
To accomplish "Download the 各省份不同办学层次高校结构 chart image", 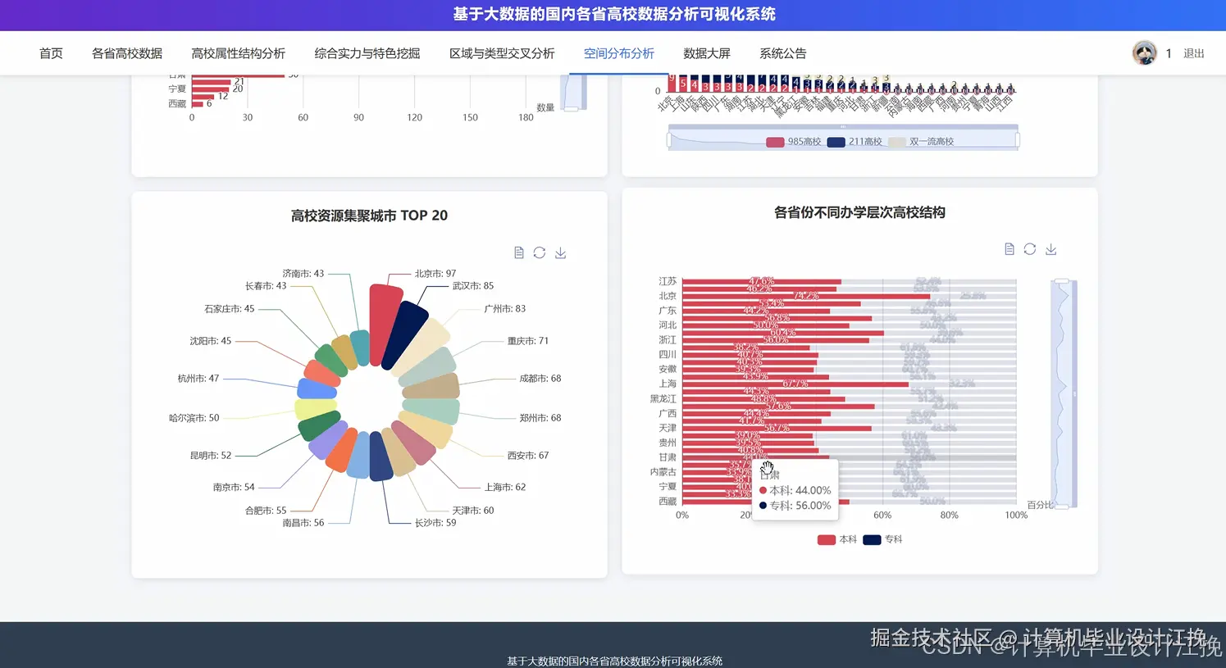I will pos(1051,249).
